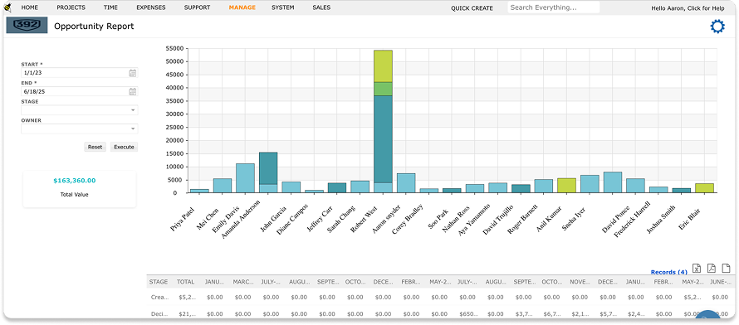
Task: Click the STAGE column header
Action: click(x=159, y=282)
